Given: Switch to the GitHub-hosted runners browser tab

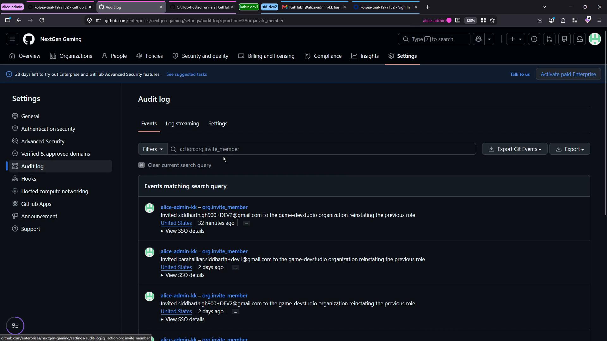Looking at the screenshot, I should (202, 7).
